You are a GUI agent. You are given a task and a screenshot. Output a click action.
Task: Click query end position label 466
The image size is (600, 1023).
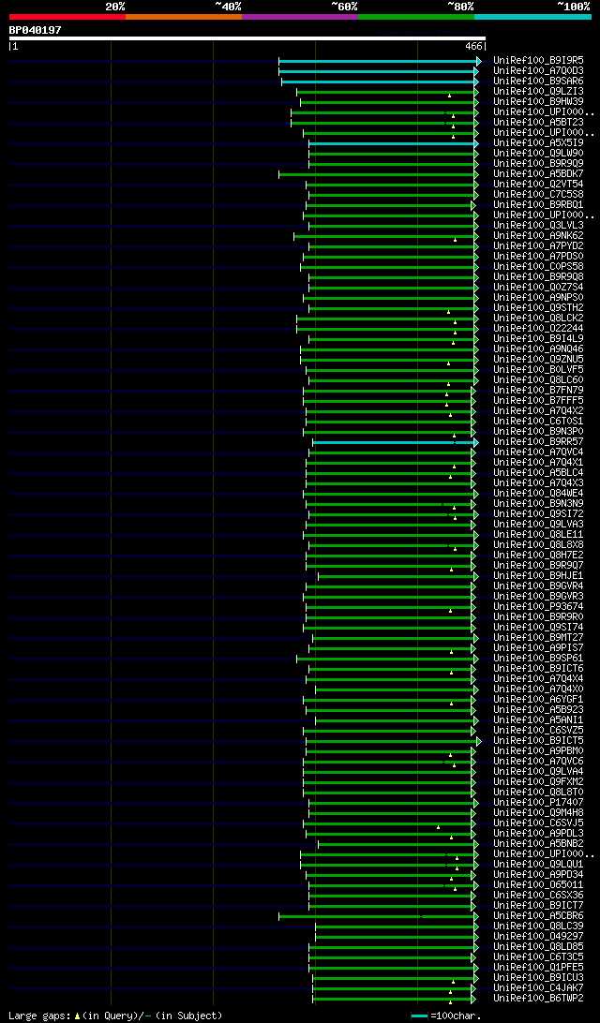474,46
